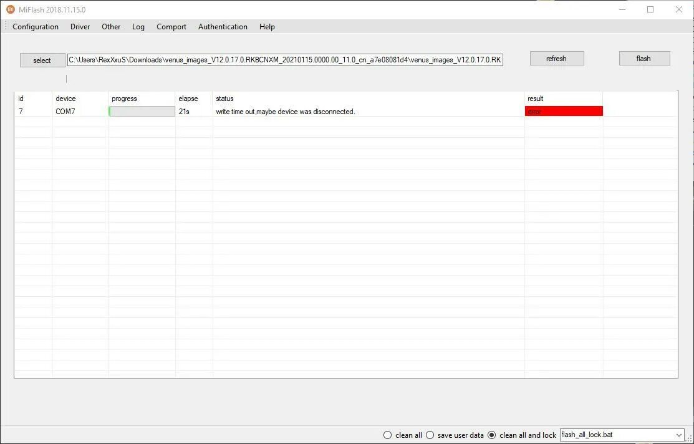Click the 21s elapse value
This screenshot has width=694, height=444.
click(x=184, y=112)
